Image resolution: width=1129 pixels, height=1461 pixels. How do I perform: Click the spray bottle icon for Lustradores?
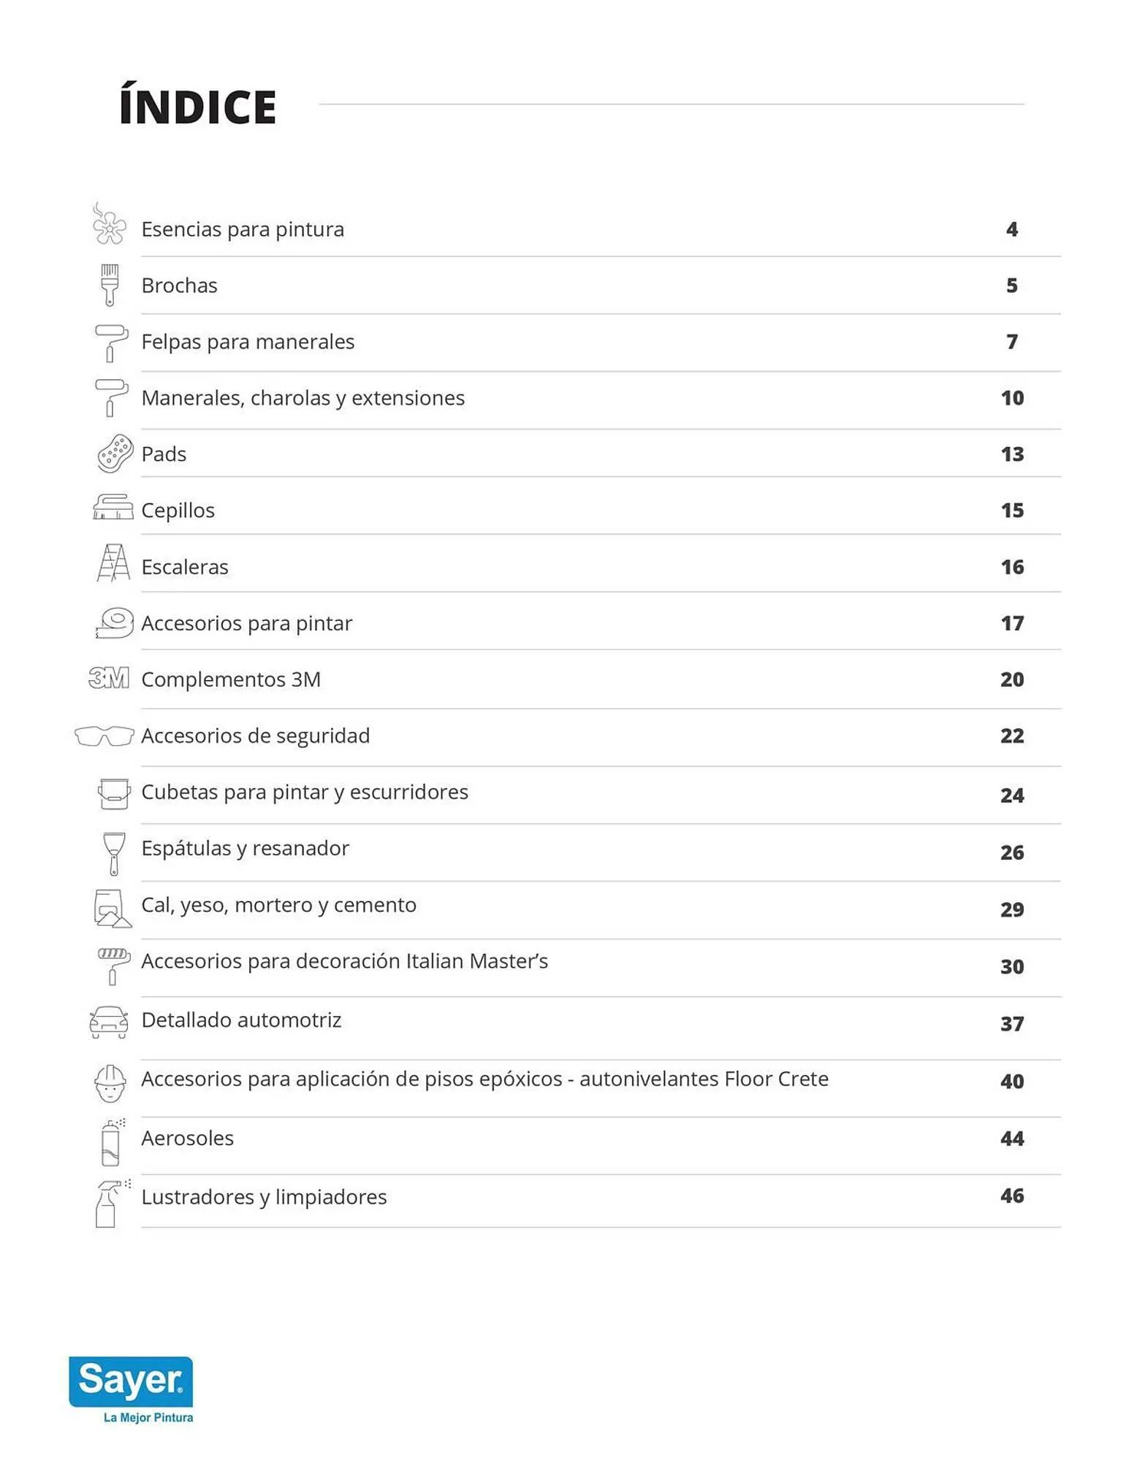(x=110, y=1203)
